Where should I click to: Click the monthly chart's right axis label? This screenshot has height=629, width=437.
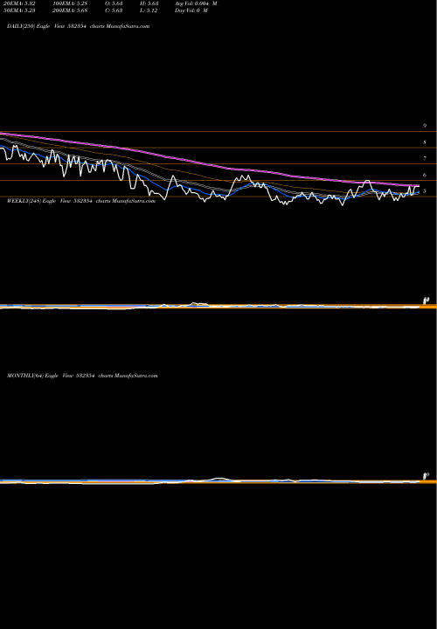coord(427,476)
